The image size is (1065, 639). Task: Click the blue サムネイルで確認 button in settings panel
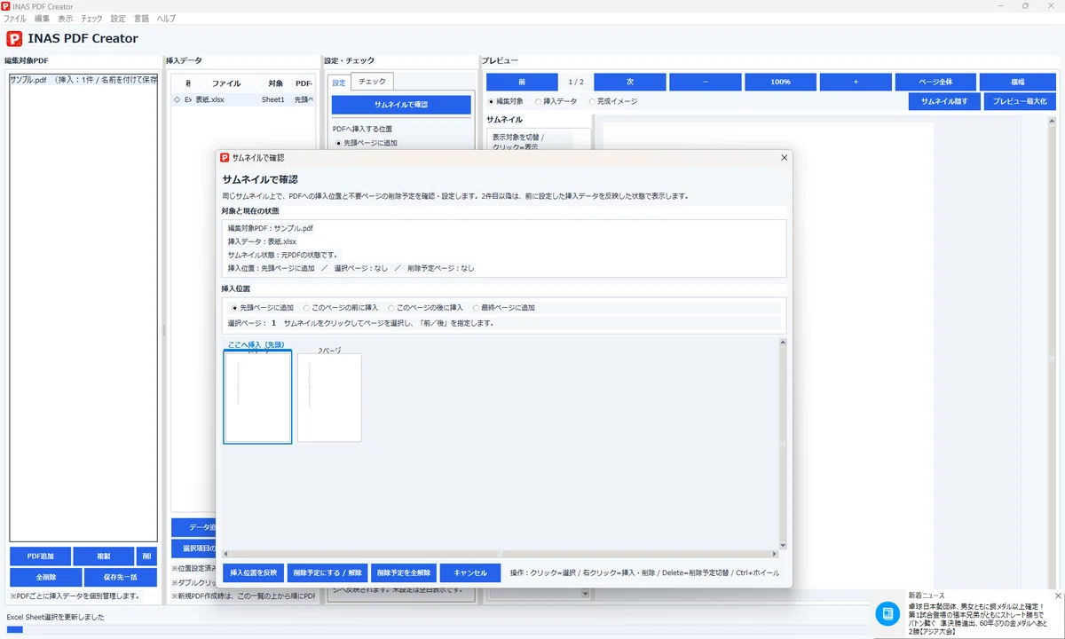[401, 105]
